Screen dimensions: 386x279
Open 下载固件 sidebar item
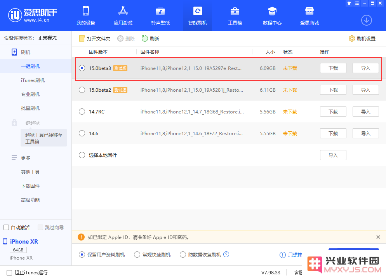tap(30, 186)
